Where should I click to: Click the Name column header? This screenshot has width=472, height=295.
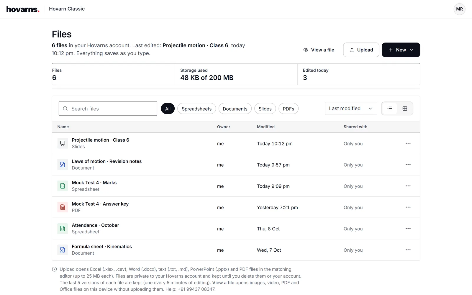[63, 127]
